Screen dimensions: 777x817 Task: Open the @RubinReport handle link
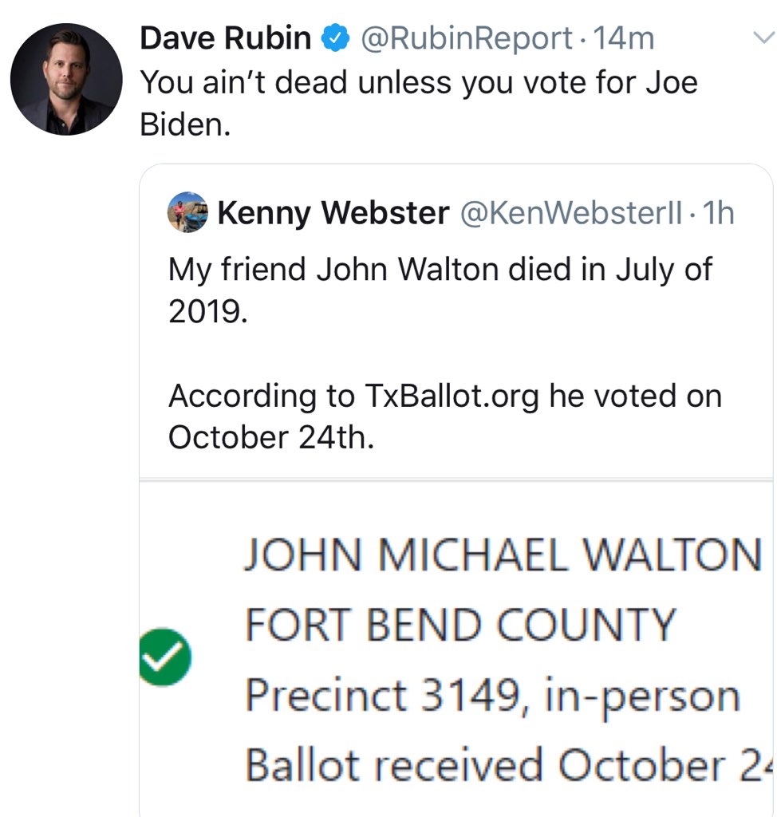coord(467,37)
